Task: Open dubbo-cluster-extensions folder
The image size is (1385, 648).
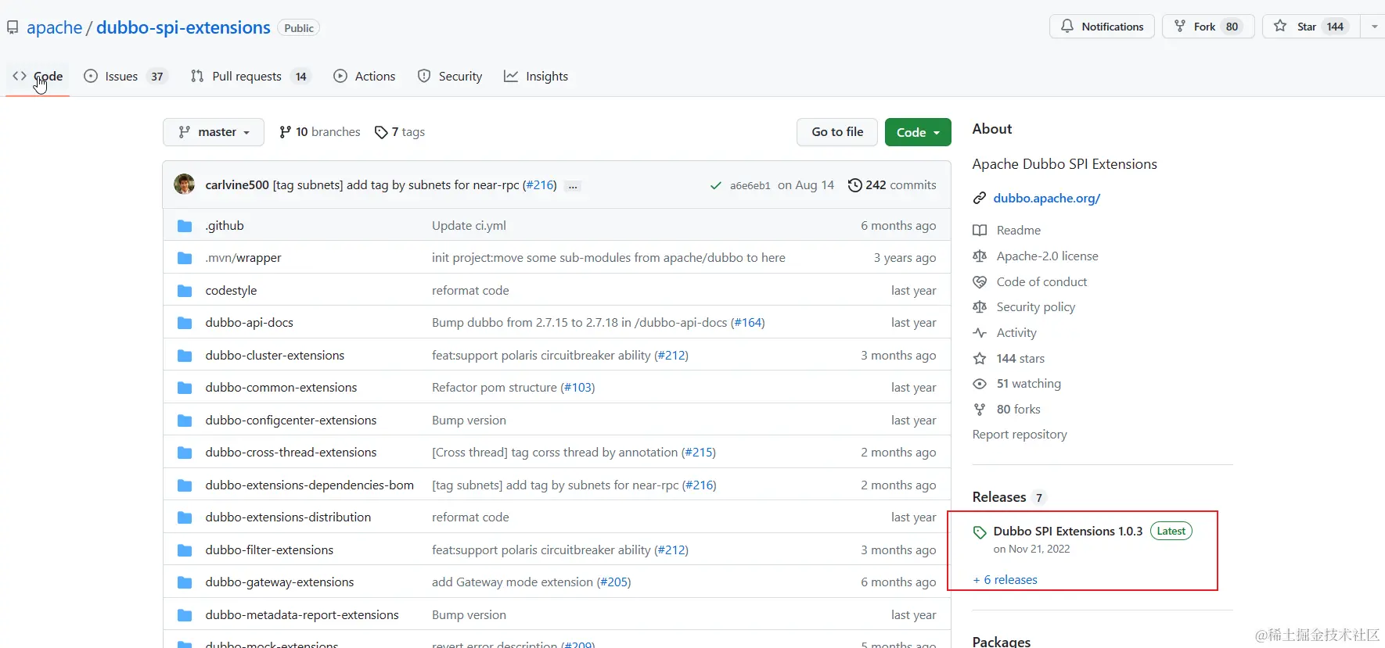Action: (275, 356)
